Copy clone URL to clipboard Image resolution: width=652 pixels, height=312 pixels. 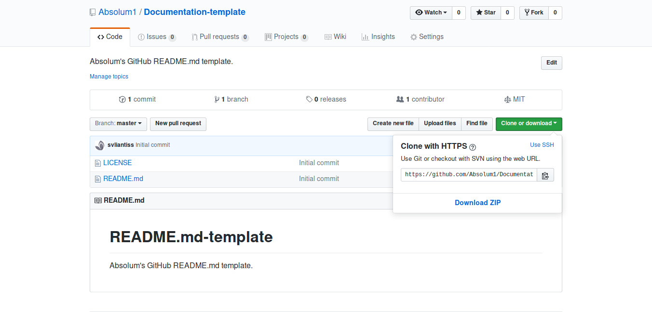pos(545,175)
